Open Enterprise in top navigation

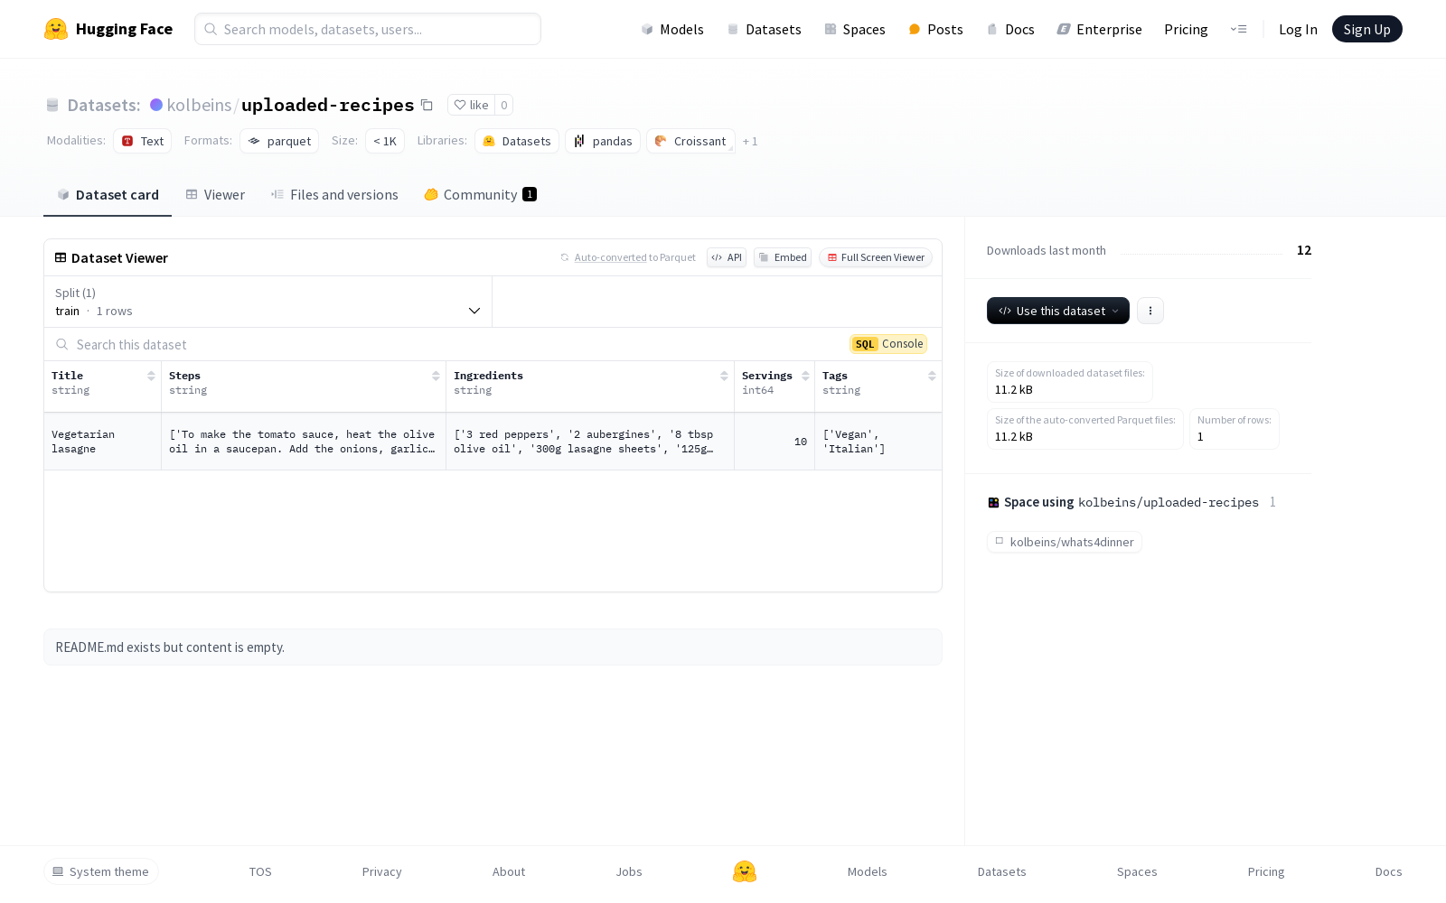click(1100, 29)
